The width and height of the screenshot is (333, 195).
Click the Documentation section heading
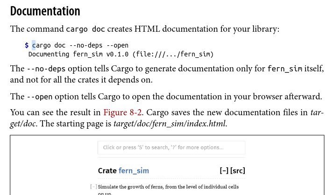[45, 11]
